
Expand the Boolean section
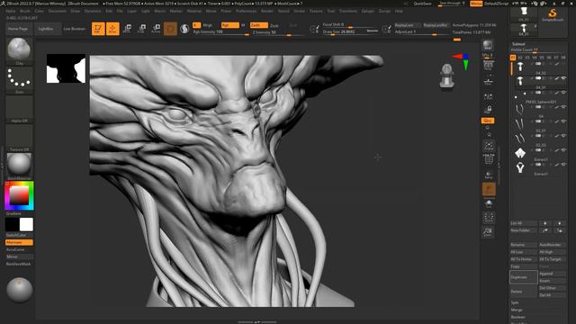(518, 317)
